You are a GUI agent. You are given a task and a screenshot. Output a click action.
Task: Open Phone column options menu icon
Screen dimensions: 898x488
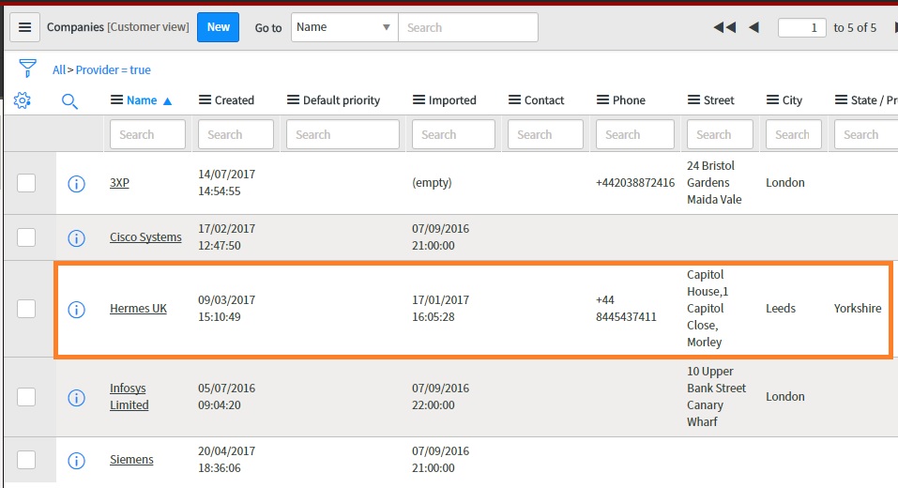[602, 100]
